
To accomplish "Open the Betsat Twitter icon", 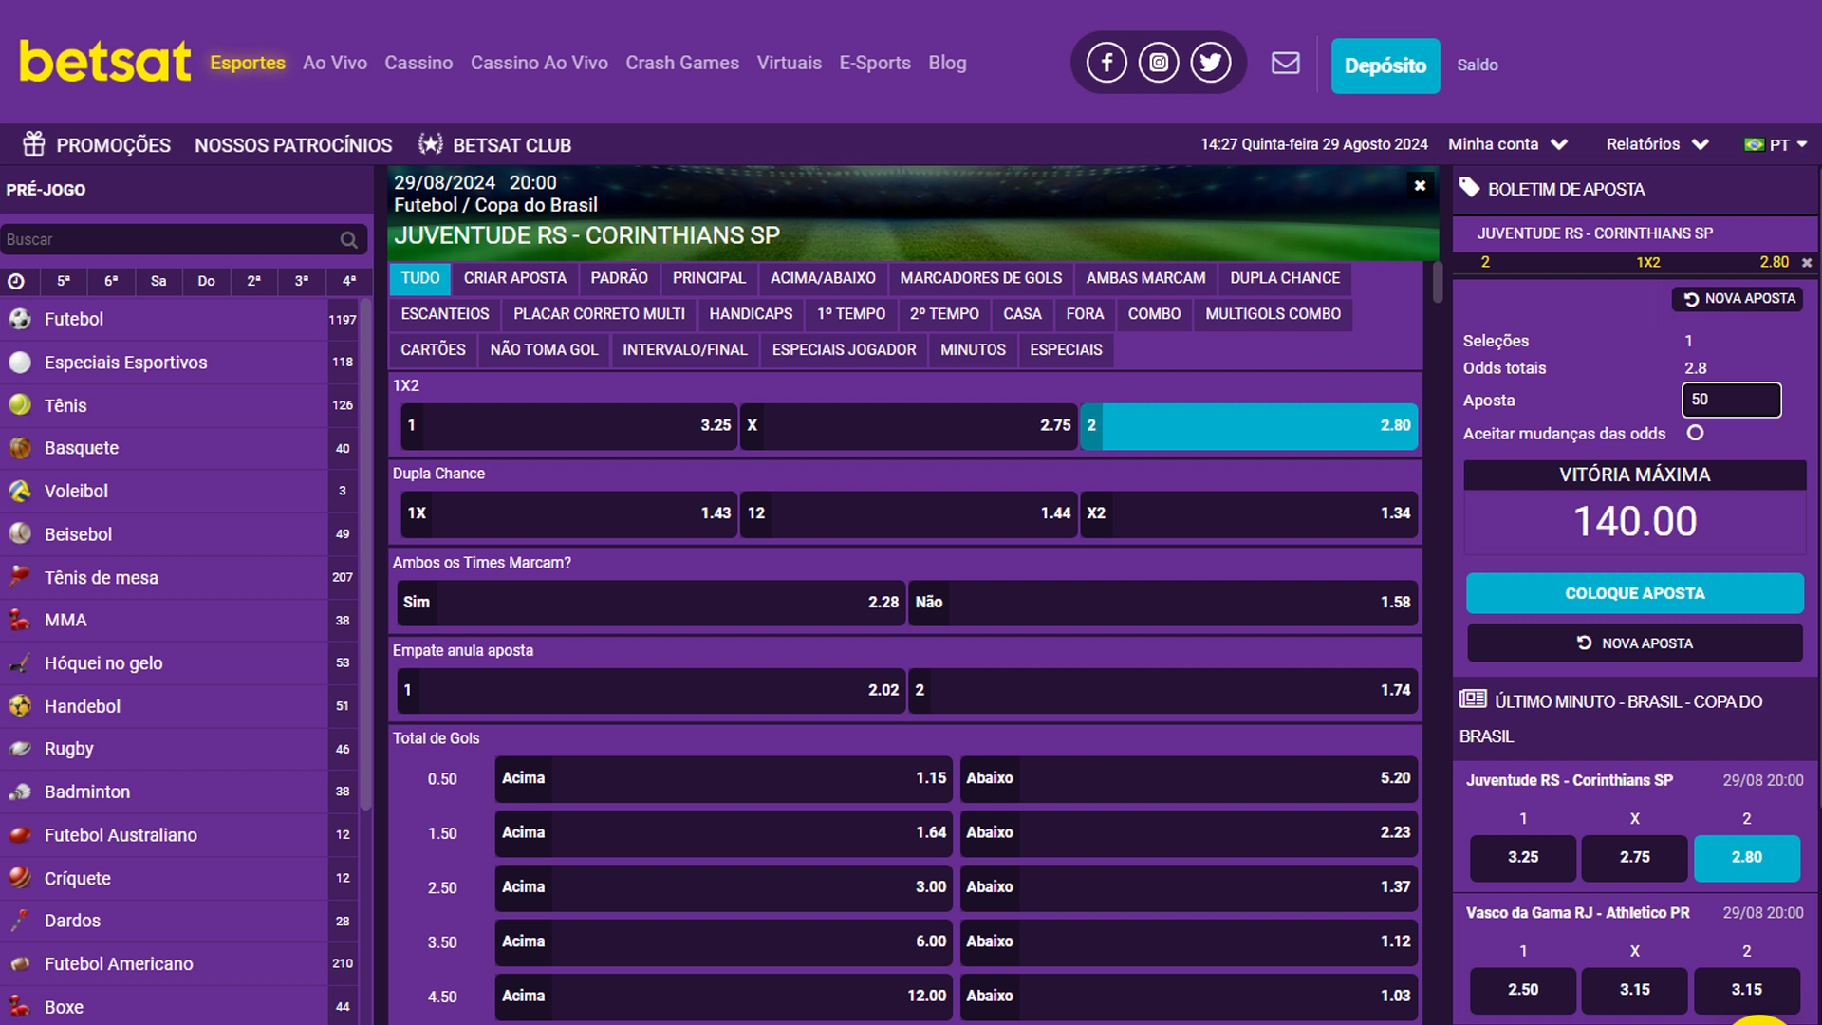I will tap(1210, 63).
